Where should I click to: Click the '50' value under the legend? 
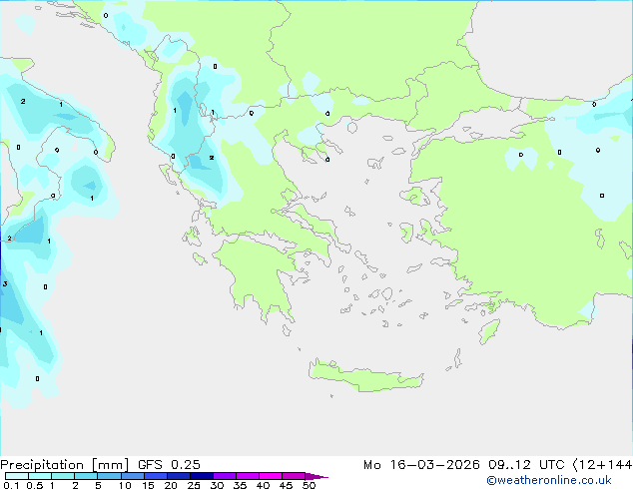309,485
